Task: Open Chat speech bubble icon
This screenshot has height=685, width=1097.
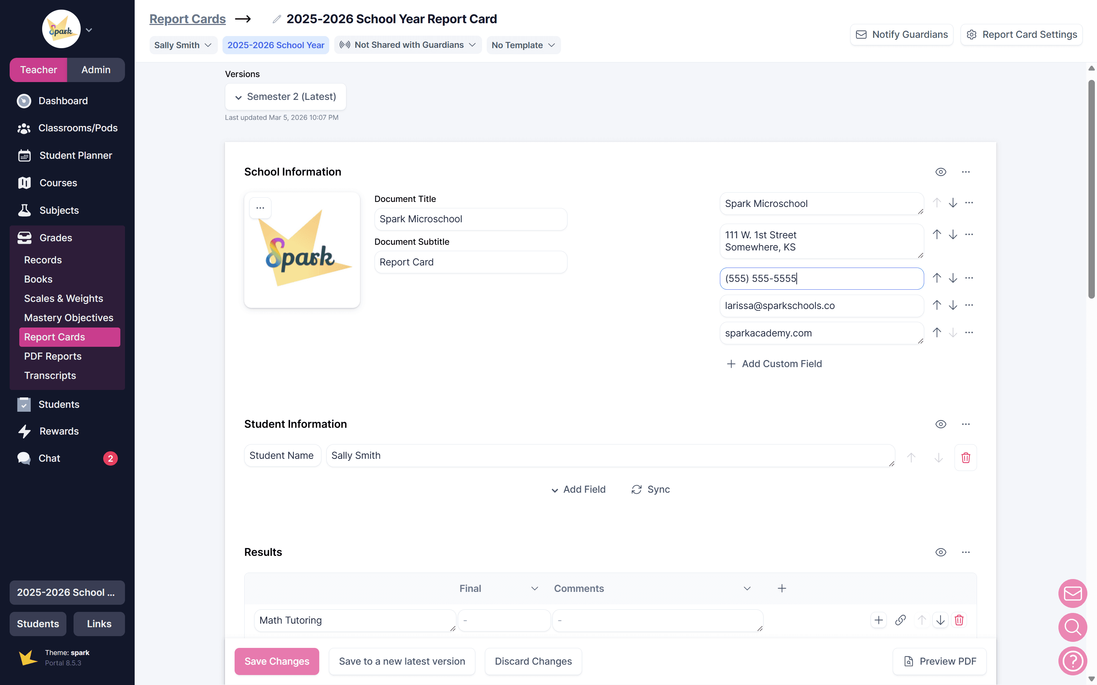Action: [24, 458]
